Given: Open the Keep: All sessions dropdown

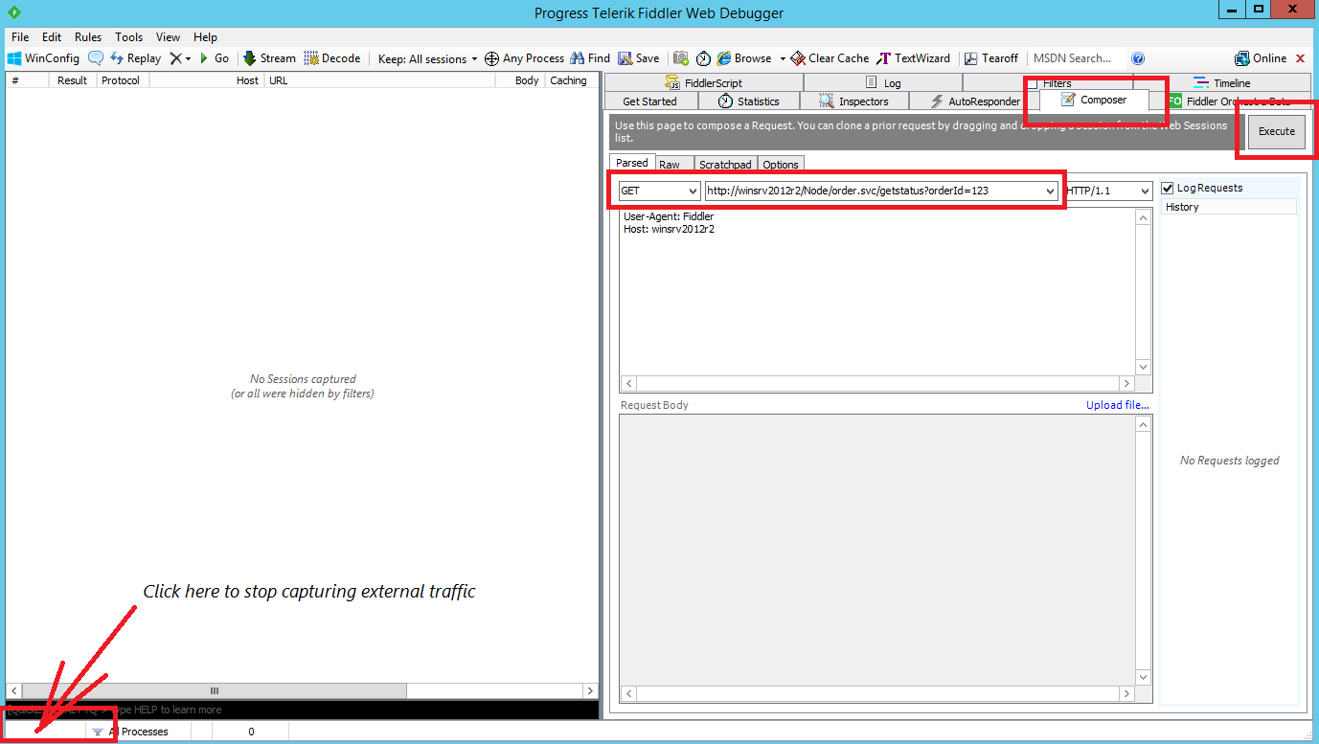Looking at the screenshot, I should click(427, 58).
